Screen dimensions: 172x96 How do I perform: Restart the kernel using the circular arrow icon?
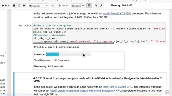coord(19,6)
